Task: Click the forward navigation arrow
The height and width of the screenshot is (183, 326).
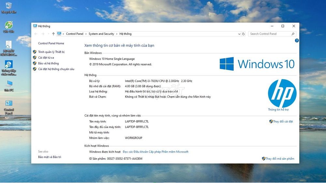Action: [43, 34]
